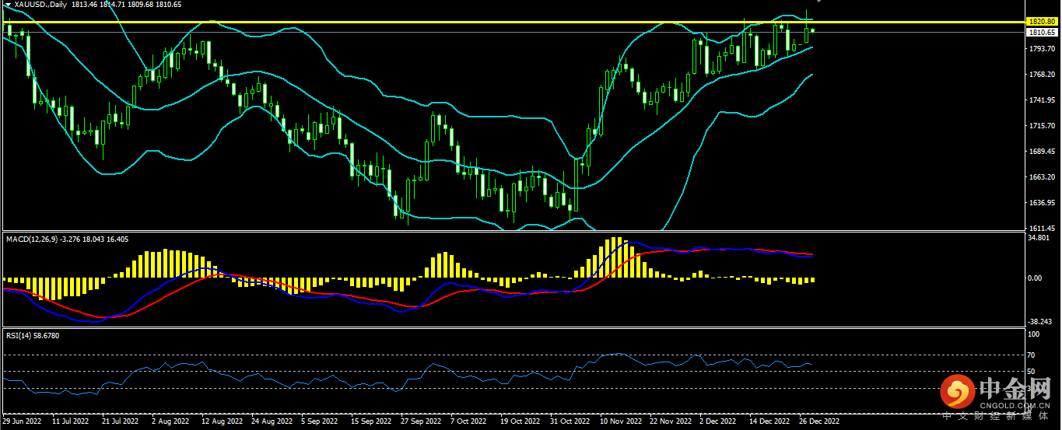Click the CNGOLD red cloud logo
This screenshot has height=430, width=1062.
pos(957,392)
